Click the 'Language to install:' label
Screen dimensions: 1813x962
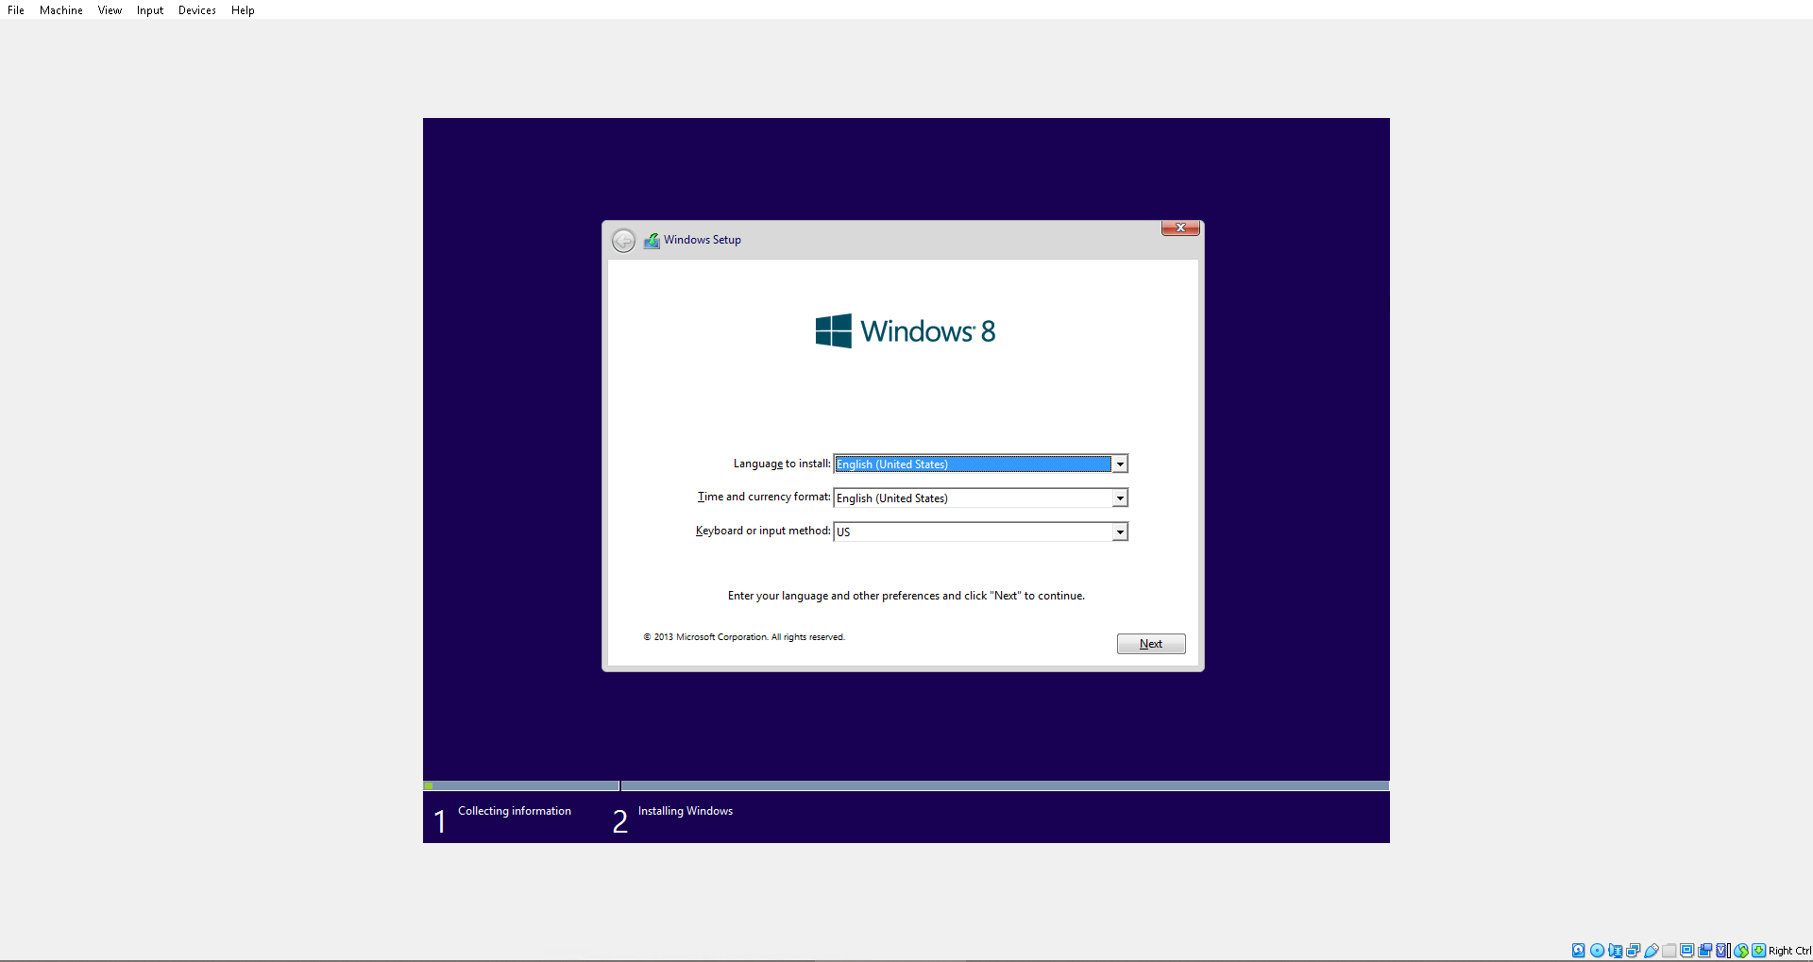click(782, 464)
